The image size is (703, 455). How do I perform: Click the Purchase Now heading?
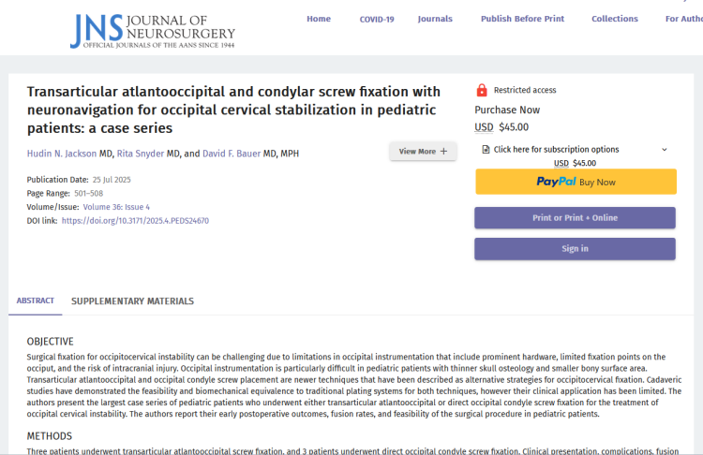tap(507, 110)
